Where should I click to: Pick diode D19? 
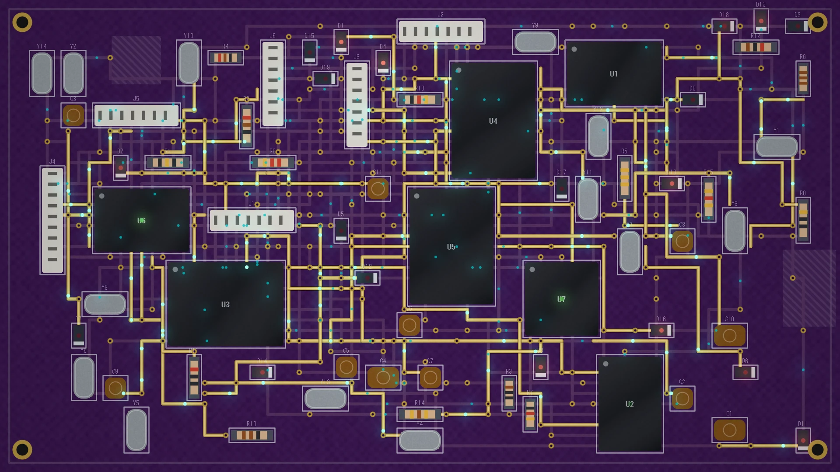[325, 79]
